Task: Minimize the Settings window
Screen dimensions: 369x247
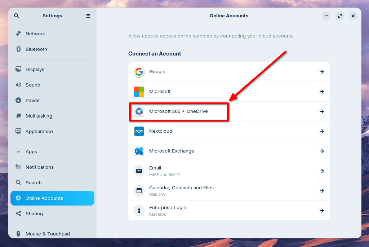Action: (x=326, y=16)
